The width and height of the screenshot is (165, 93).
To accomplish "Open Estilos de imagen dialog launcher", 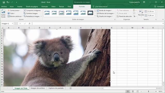I will point(115,20).
